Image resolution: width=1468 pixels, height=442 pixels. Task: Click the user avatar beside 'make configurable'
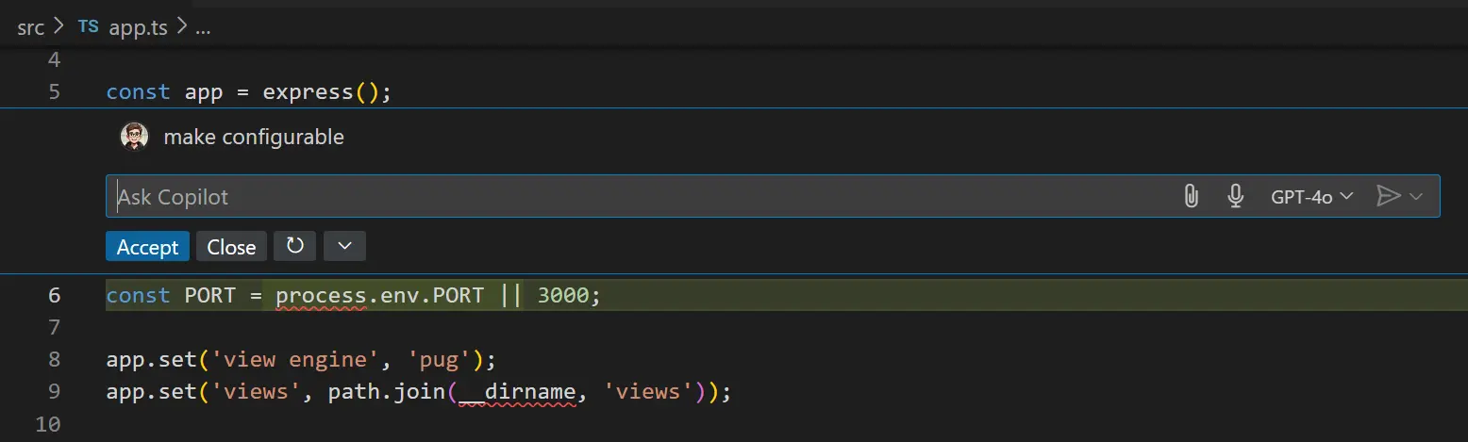[x=135, y=137]
